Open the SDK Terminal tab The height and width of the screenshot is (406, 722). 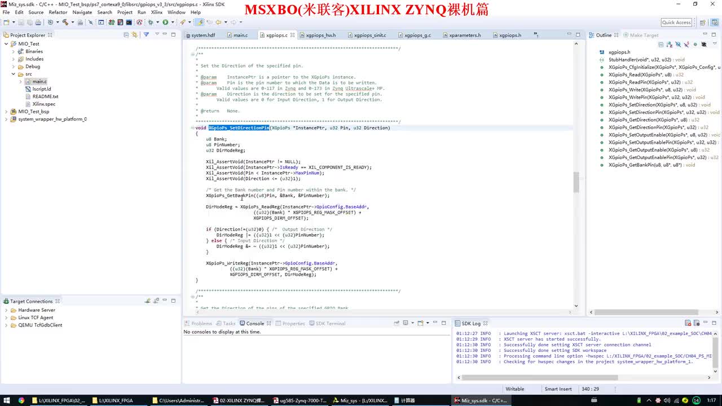tap(327, 323)
